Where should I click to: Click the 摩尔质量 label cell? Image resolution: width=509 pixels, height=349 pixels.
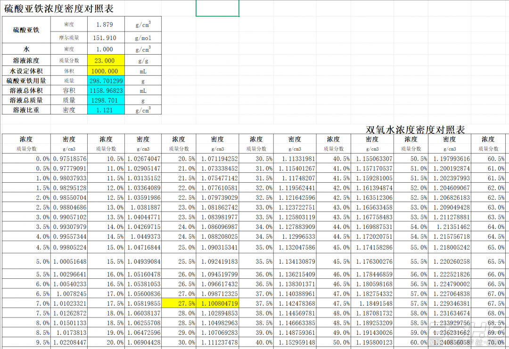[69, 38]
